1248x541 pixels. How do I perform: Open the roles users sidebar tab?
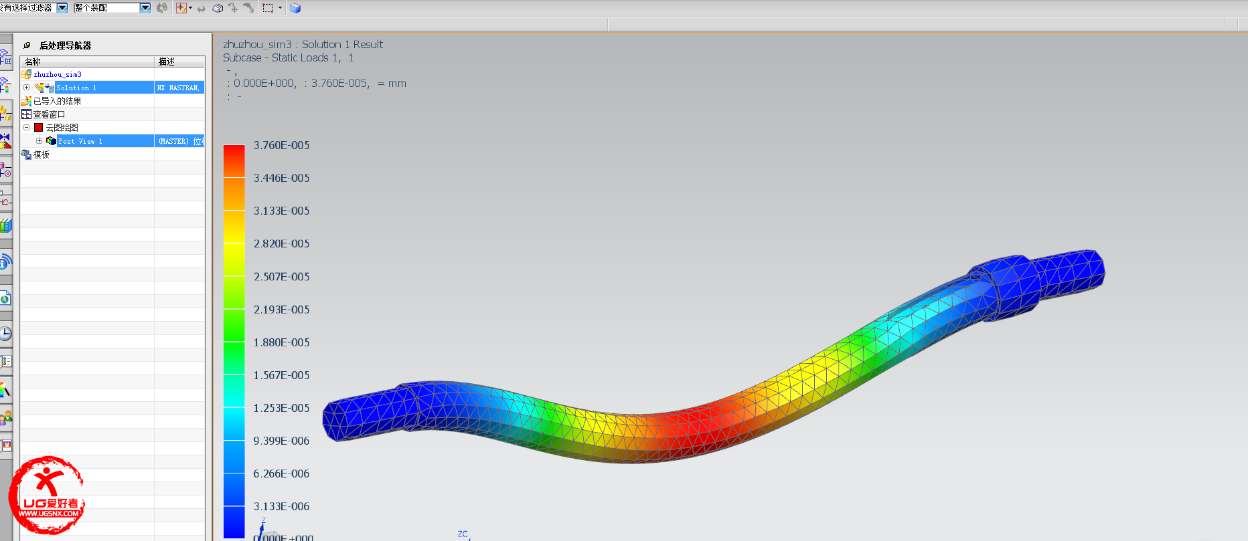[x=5, y=419]
